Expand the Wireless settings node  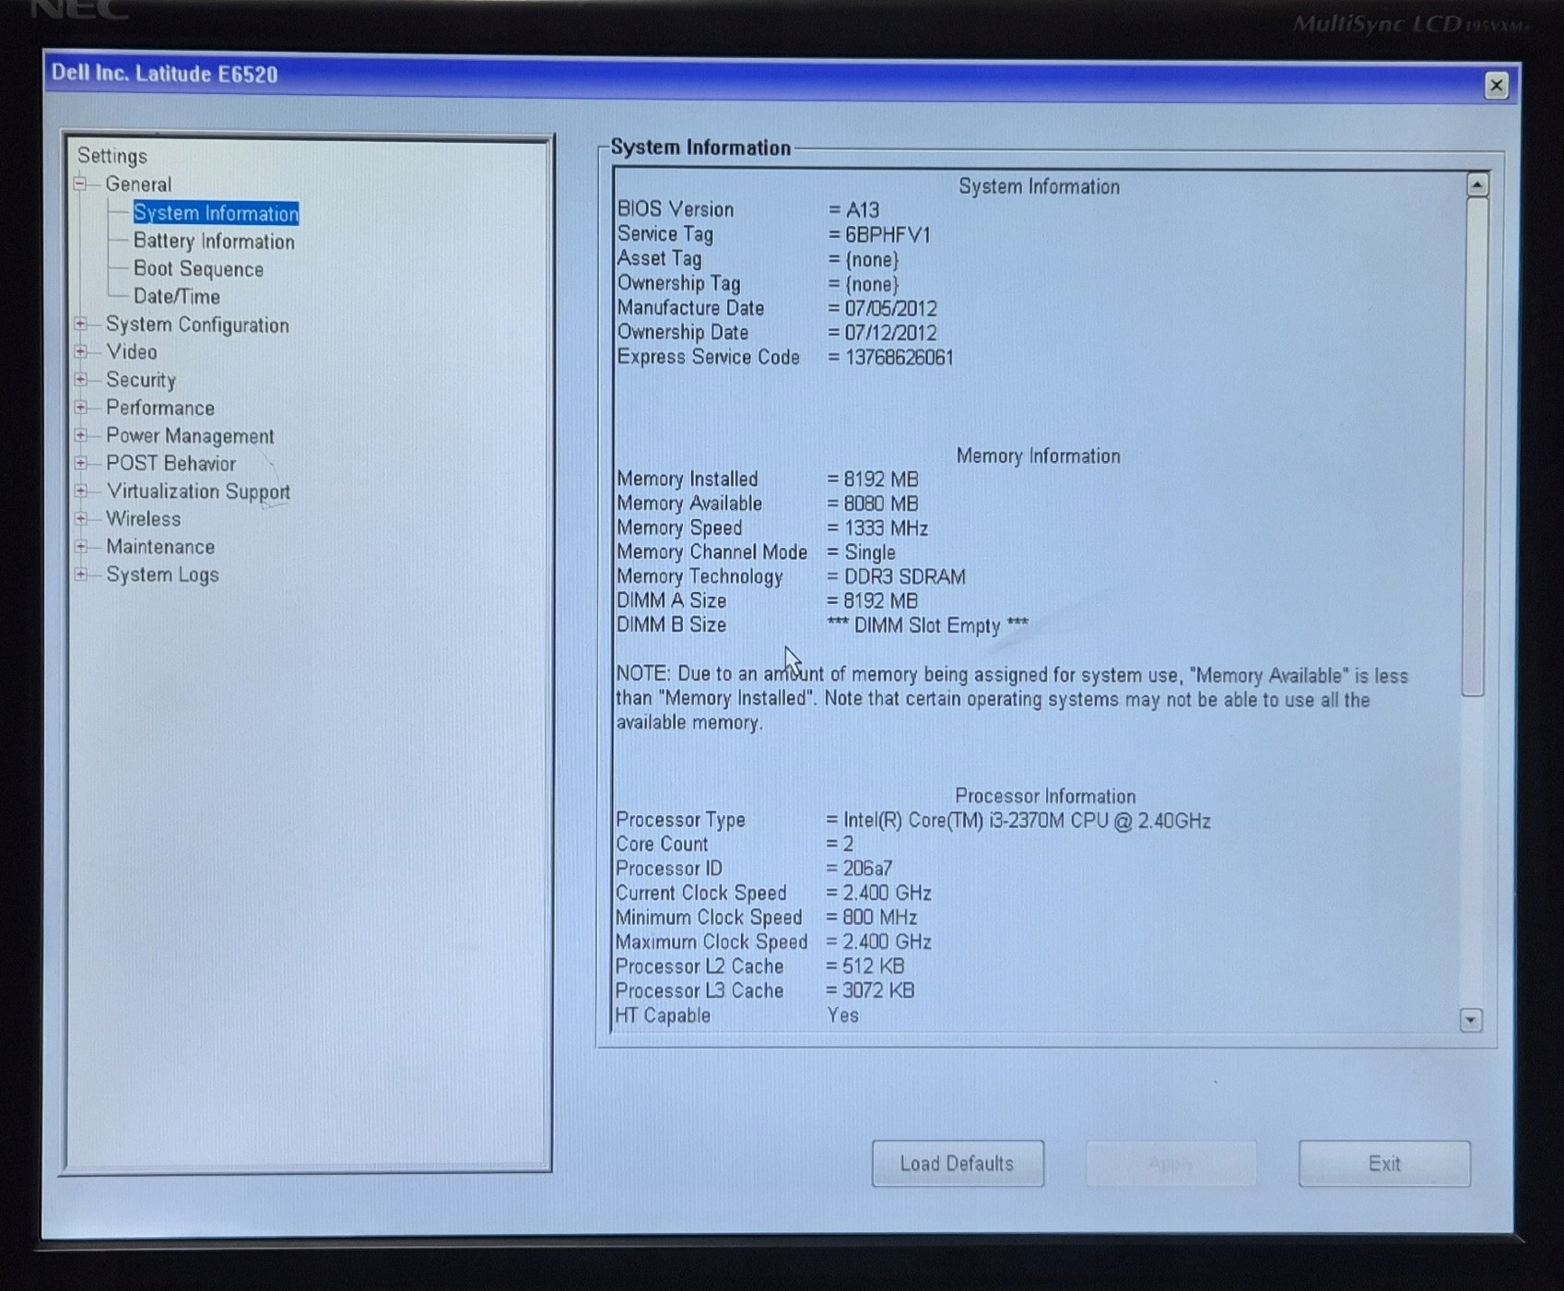point(81,518)
